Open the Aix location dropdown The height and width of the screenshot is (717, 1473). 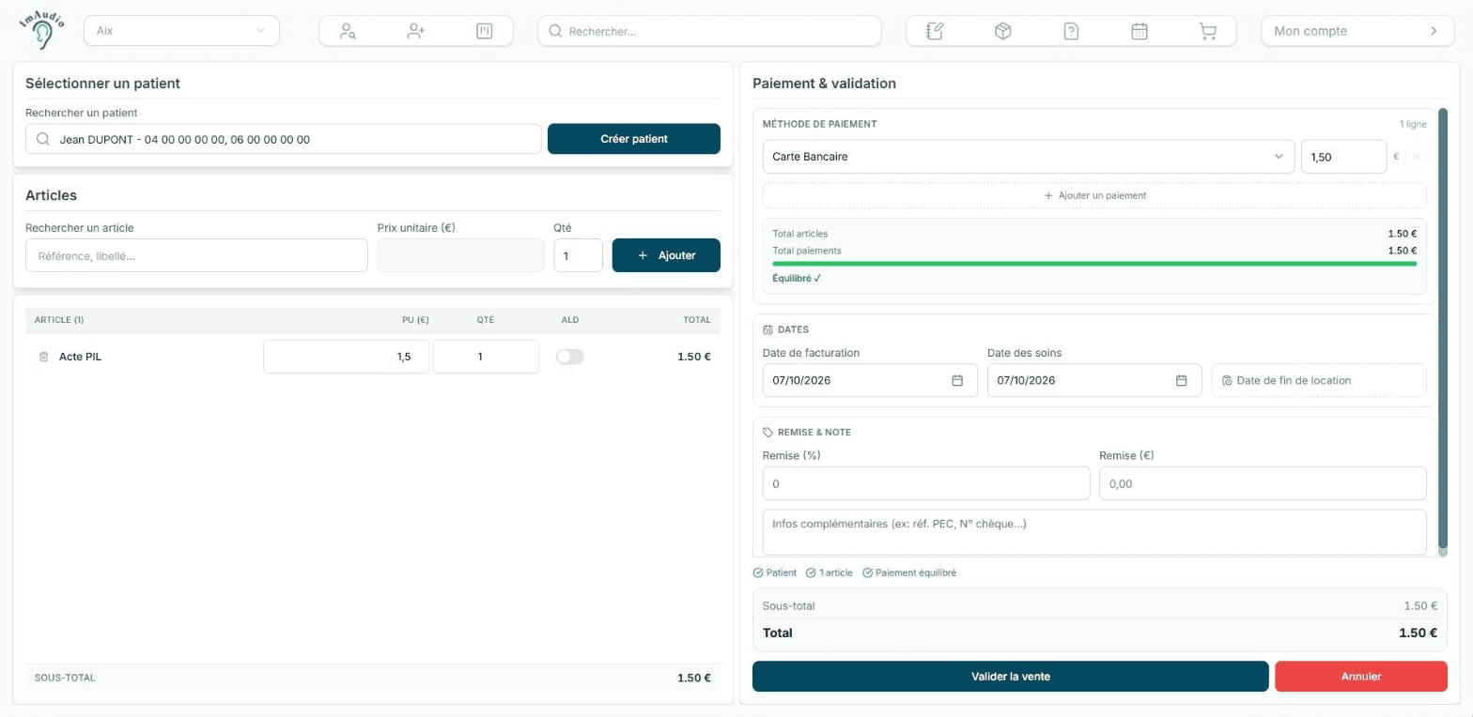tap(182, 31)
